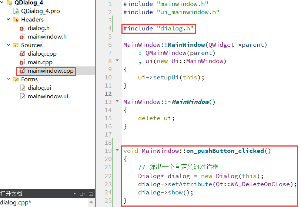
Task: Open main.cpp source file
Action: (x=40, y=62)
